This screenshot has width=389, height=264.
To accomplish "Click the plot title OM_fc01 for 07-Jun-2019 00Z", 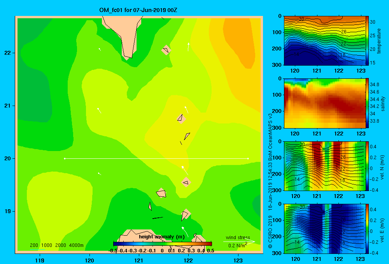I will point(138,10).
